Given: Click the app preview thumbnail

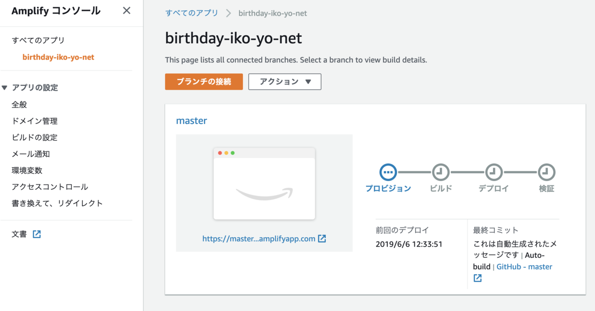Looking at the screenshot, I should 264,184.
